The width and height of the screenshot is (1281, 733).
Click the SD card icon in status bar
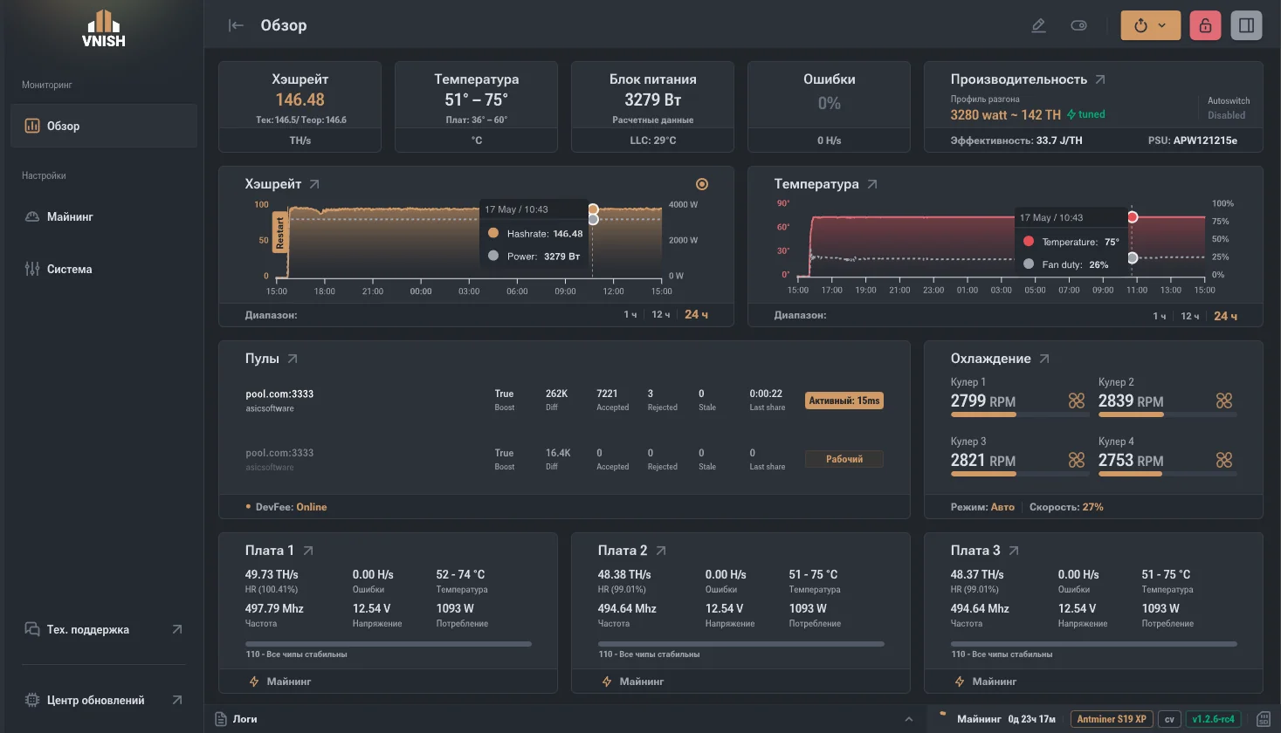pos(1263,719)
